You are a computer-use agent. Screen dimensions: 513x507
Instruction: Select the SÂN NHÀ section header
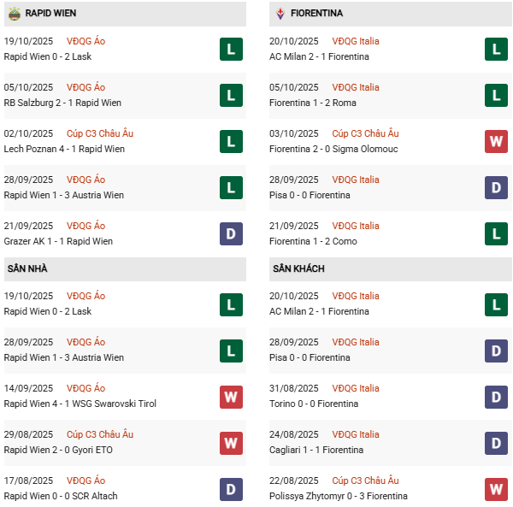tap(27, 268)
